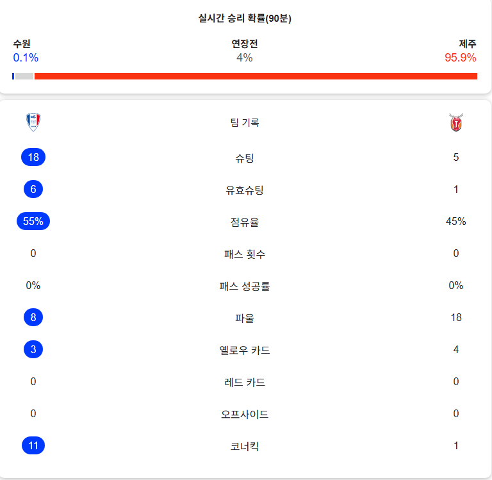Select the blue 18 shots badge
This screenshot has height=480, width=492.
[x=33, y=157]
